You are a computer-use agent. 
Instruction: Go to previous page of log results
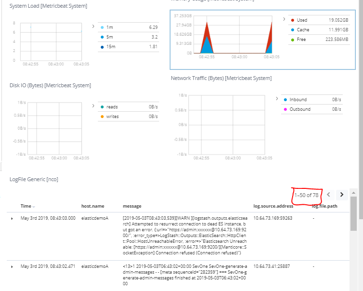pos(328,195)
